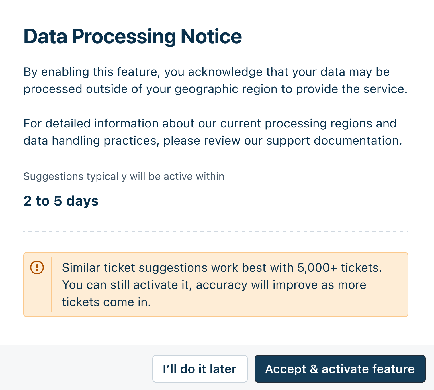The height and width of the screenshot is (390, 434).
Task: Click the empty grey footer area beside buttons
Action: pyautogui.click(x=76, y=368)
